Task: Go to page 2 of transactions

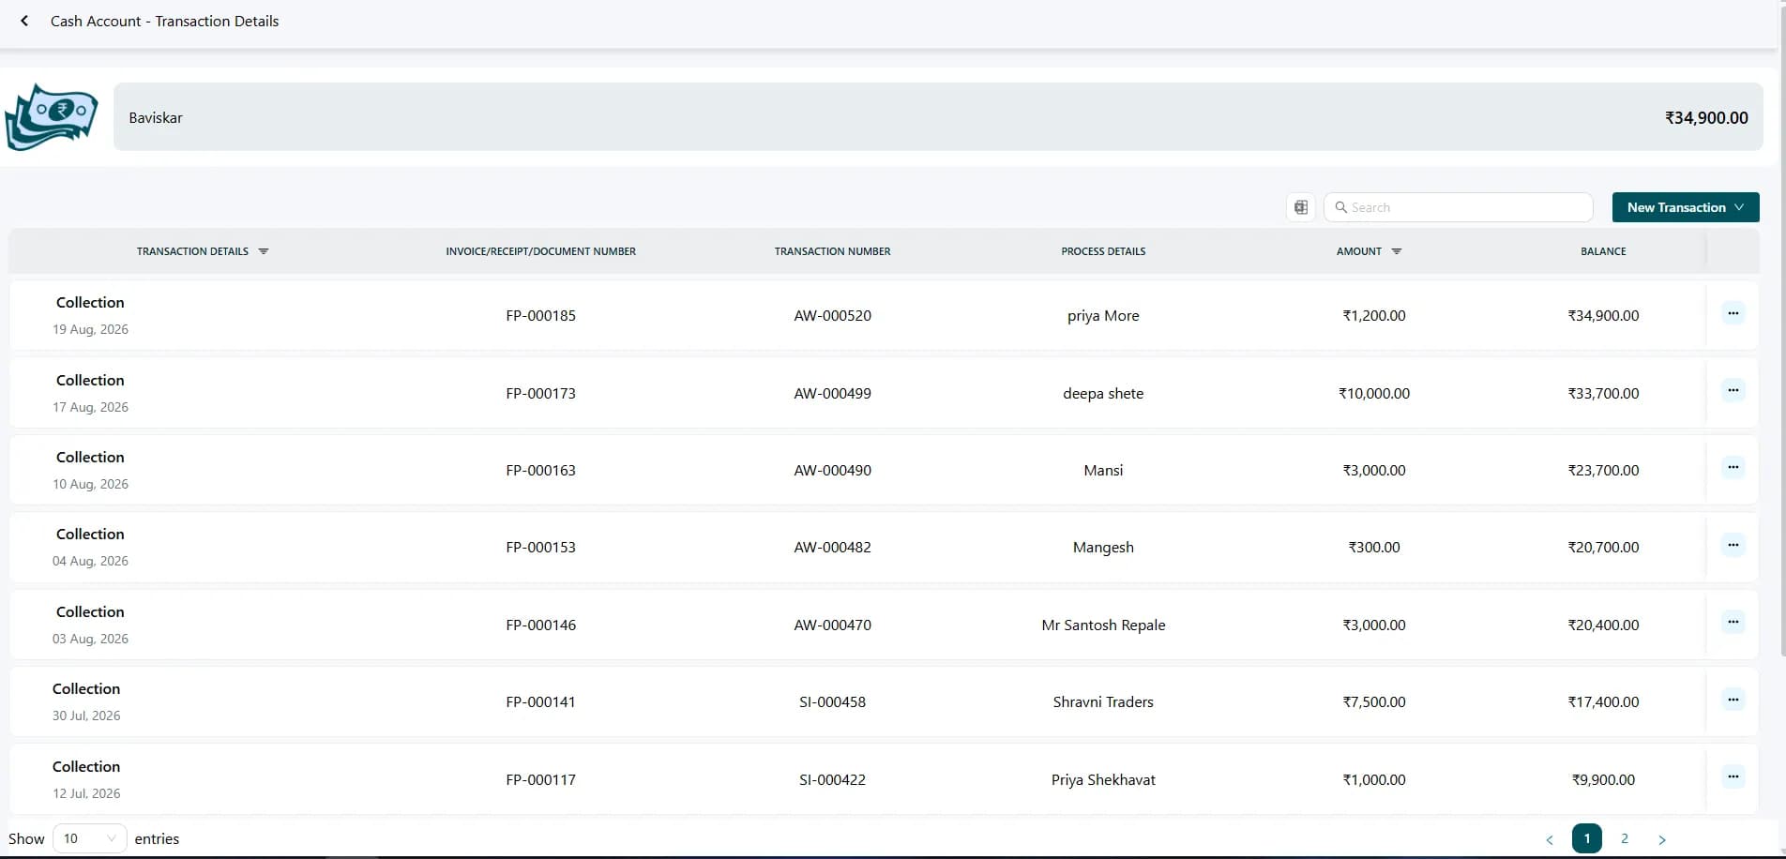Action: 1625,838
